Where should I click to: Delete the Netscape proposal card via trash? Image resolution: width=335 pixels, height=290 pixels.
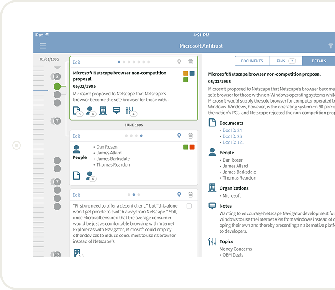190,62
